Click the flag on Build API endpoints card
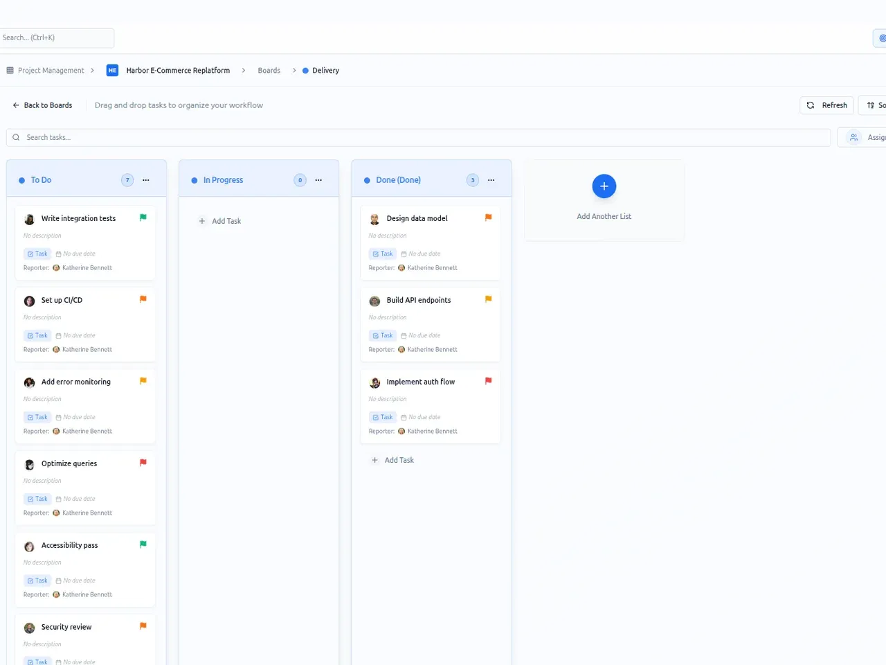This screenshot has width=886, height=665. pyautogui.click(x=489, y=299)
